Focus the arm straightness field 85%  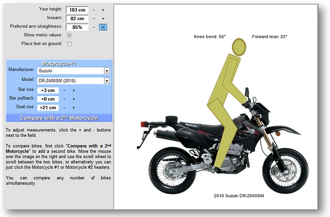[77, 27]
